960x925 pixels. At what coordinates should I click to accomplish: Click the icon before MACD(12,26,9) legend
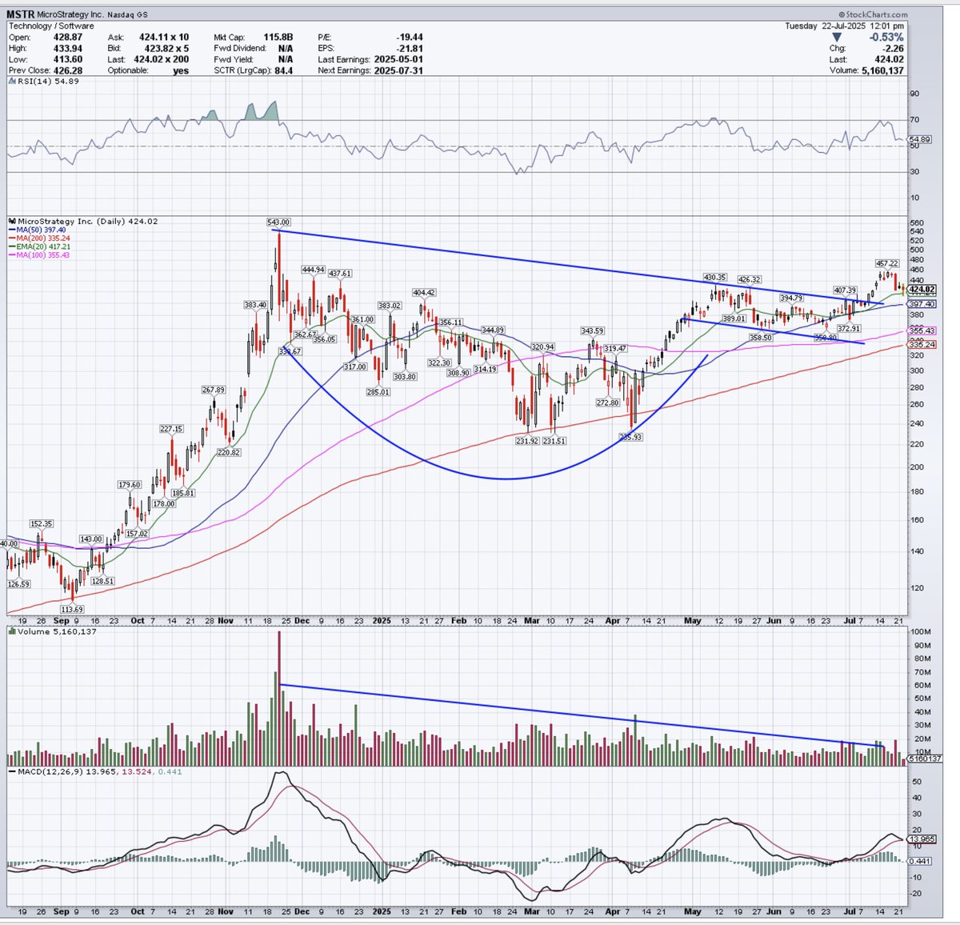11,771
